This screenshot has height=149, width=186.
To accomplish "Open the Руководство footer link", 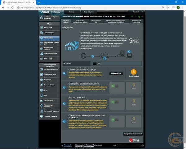I will pos(80,145).
